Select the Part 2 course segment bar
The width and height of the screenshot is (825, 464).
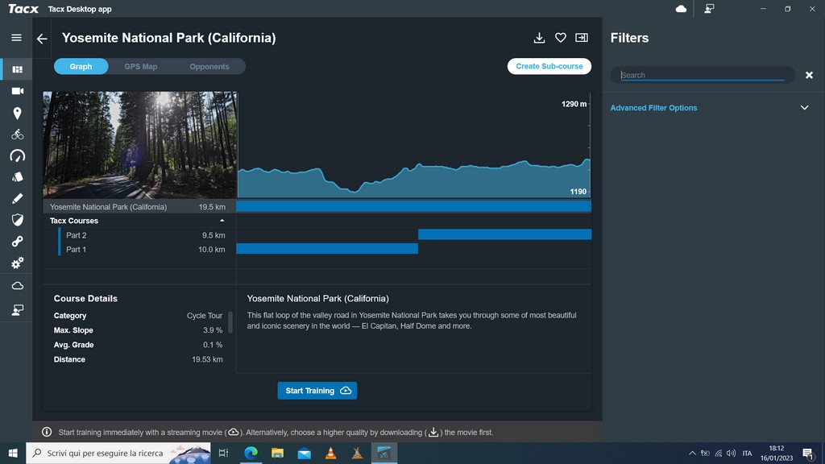point(504,234)
